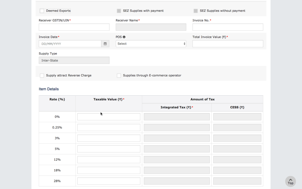
Task: Click the Taxable Value field for 0%
Action: (109, 117)
